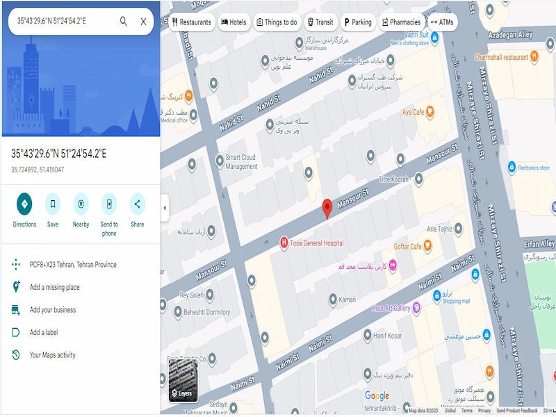Click the Aya Cafe marker icon

430,112
